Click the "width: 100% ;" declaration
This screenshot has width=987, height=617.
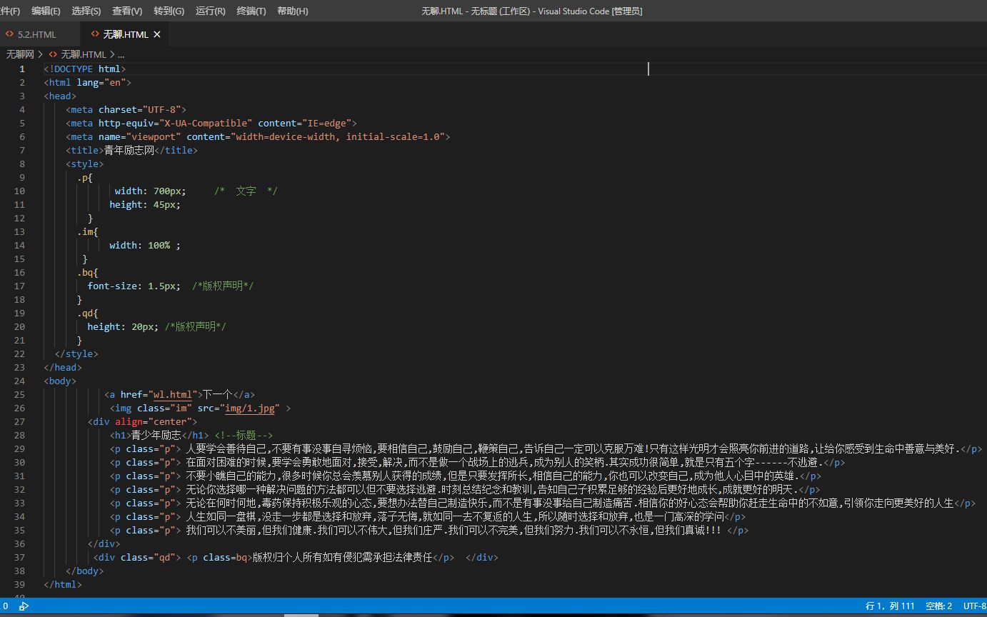point(145,245)
